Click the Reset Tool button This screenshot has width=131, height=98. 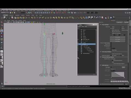(120, 22)
